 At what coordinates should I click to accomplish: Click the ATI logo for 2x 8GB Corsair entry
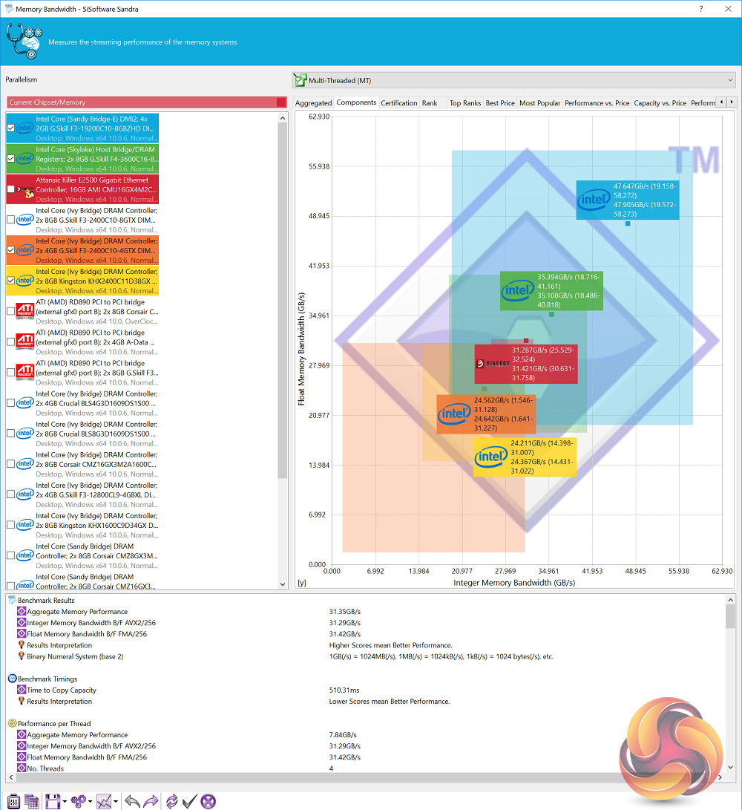point(25,312)
